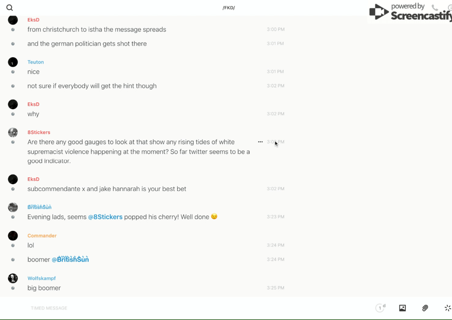This screenshot has width=452, height=320.
Task: Open the search icon in header
Action: 10,8
